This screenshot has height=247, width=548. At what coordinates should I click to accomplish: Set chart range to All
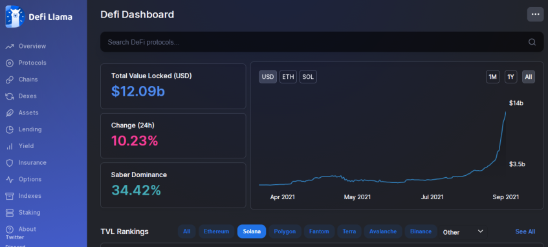pos(529,77)
